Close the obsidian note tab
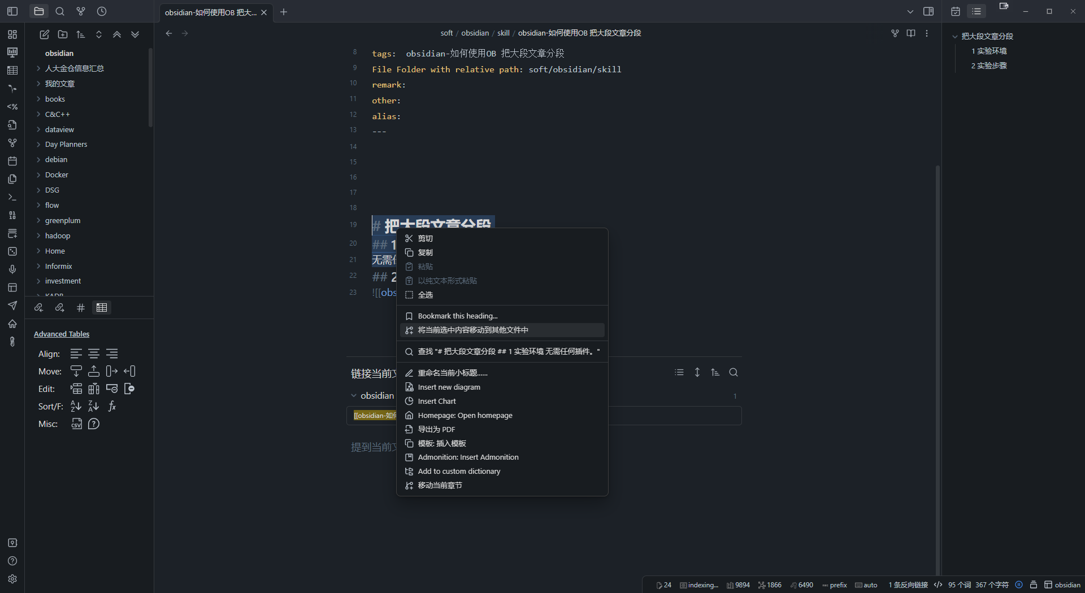 point(264,12)
